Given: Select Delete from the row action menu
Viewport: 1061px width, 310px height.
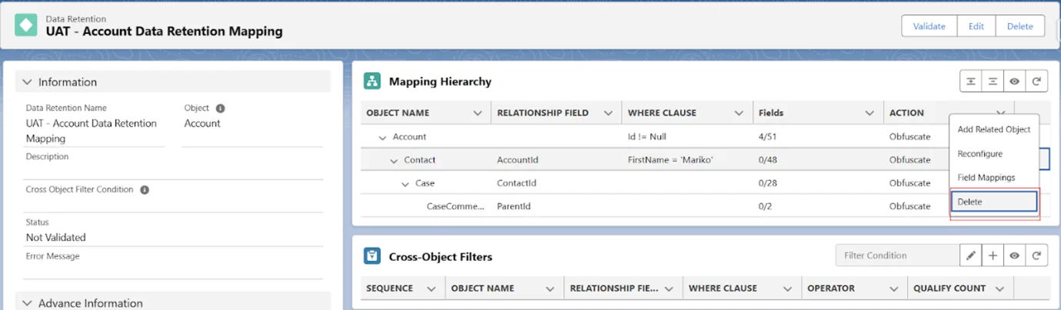Looking at the screenshot, I should (993, 202).
